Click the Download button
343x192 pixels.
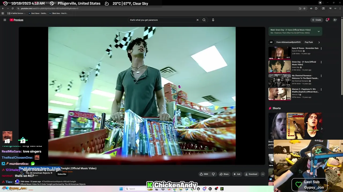pyautogui.click(x=251, y=174)
